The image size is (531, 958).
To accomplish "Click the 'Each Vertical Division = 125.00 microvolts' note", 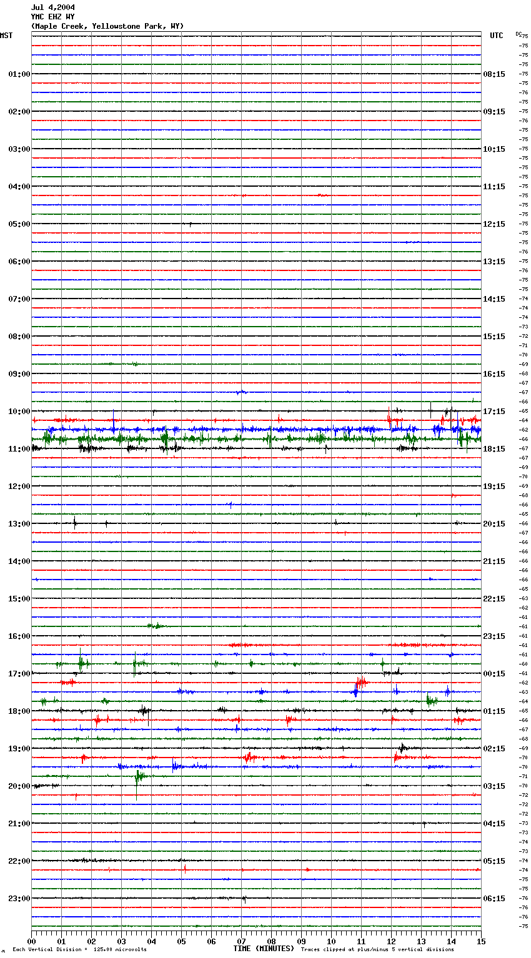I will point(79,950).
